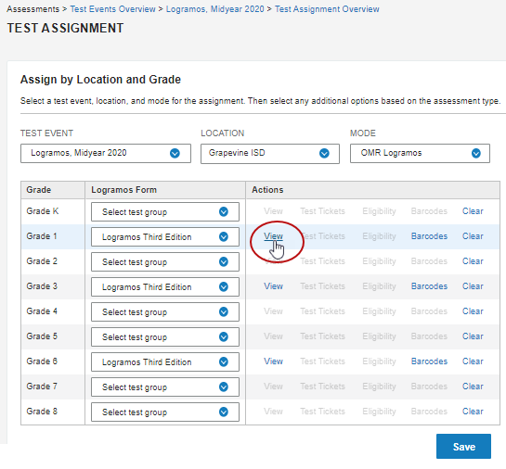Image resolution: width=506 pixels, height=469 pixels.
Task: Select a test group for Grade 7
Action: point(165,387)
